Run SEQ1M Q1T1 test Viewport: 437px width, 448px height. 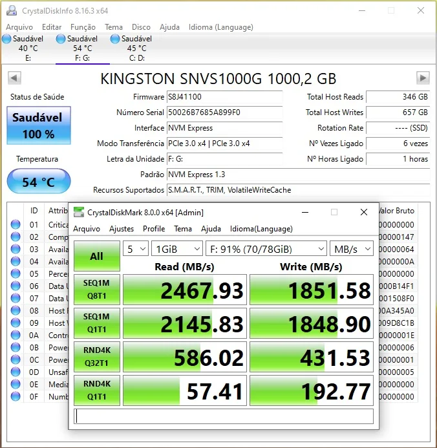97,323
